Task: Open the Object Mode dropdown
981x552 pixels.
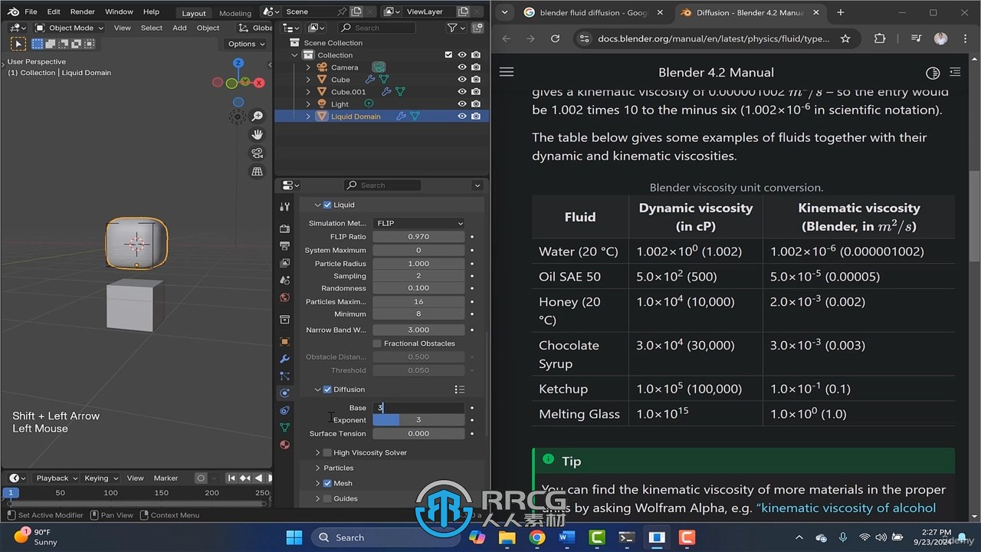Action: pyautogui.click(x=69, y=28)
